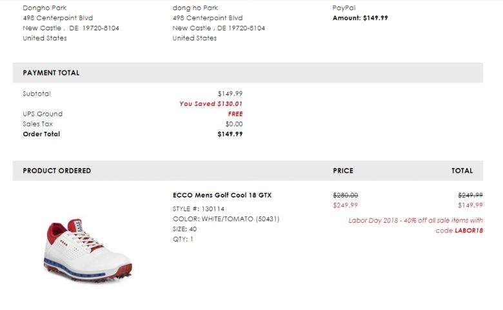The width and height of the screenshot is (503, 310).
Task: Click the crossed-out $280.00 original price
Action: click(x=345, y=195)
